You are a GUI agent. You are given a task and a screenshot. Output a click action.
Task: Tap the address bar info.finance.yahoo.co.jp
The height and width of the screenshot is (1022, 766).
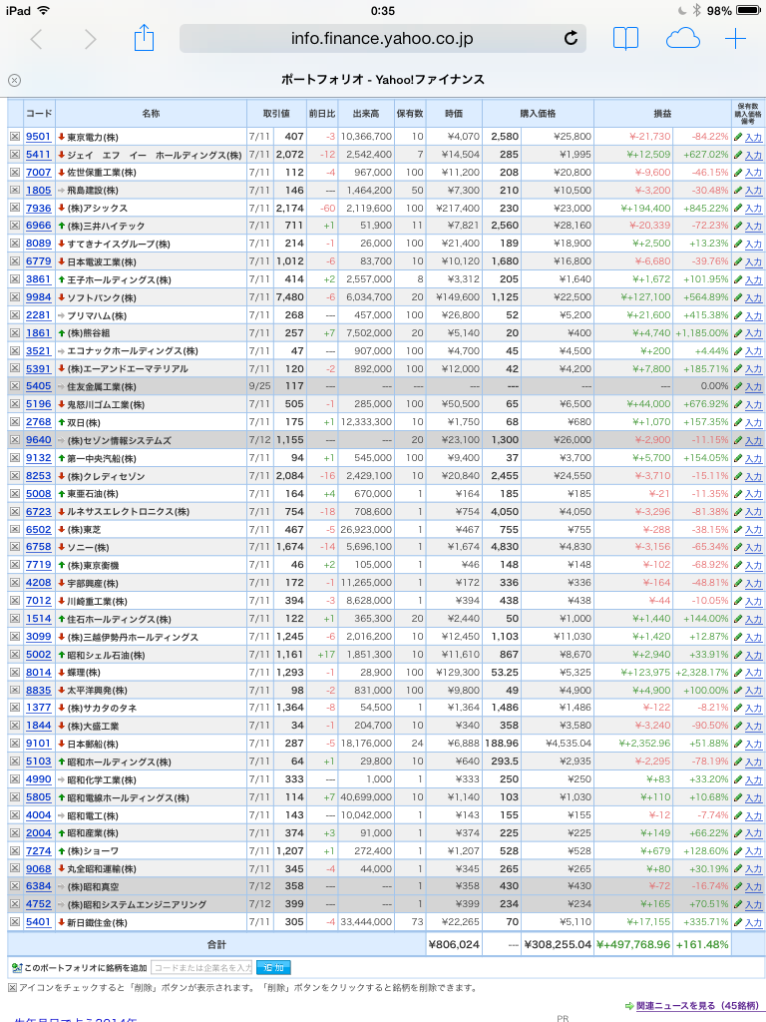pos(382,39)
